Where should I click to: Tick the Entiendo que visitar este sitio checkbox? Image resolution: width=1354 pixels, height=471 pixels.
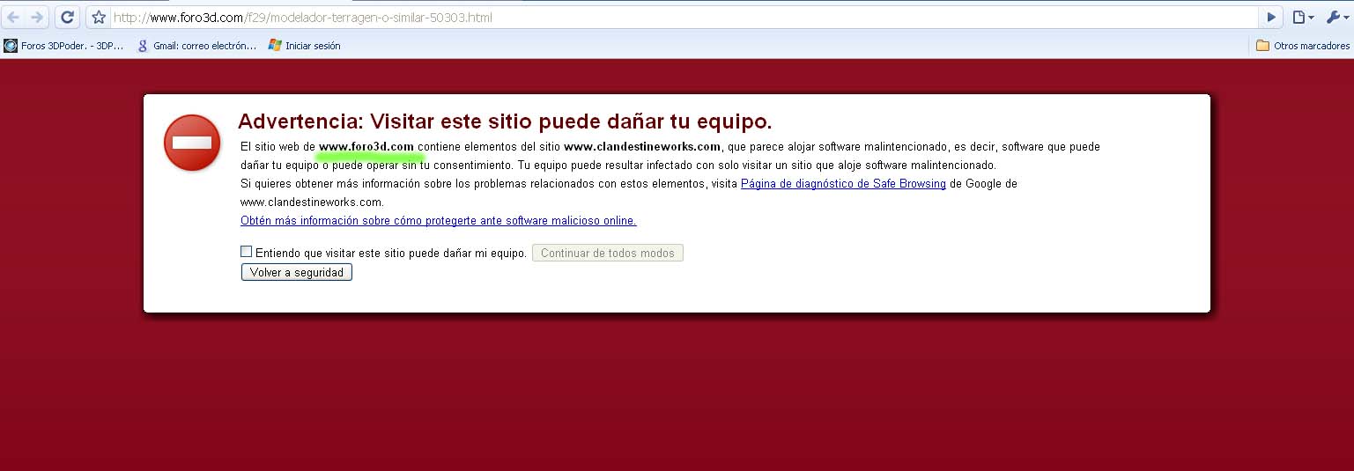(247, 252)
